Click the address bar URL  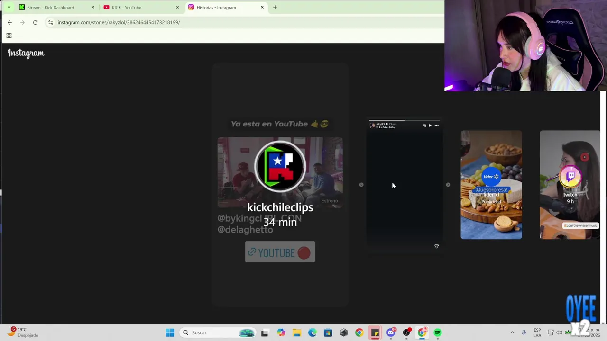[119, 22]
